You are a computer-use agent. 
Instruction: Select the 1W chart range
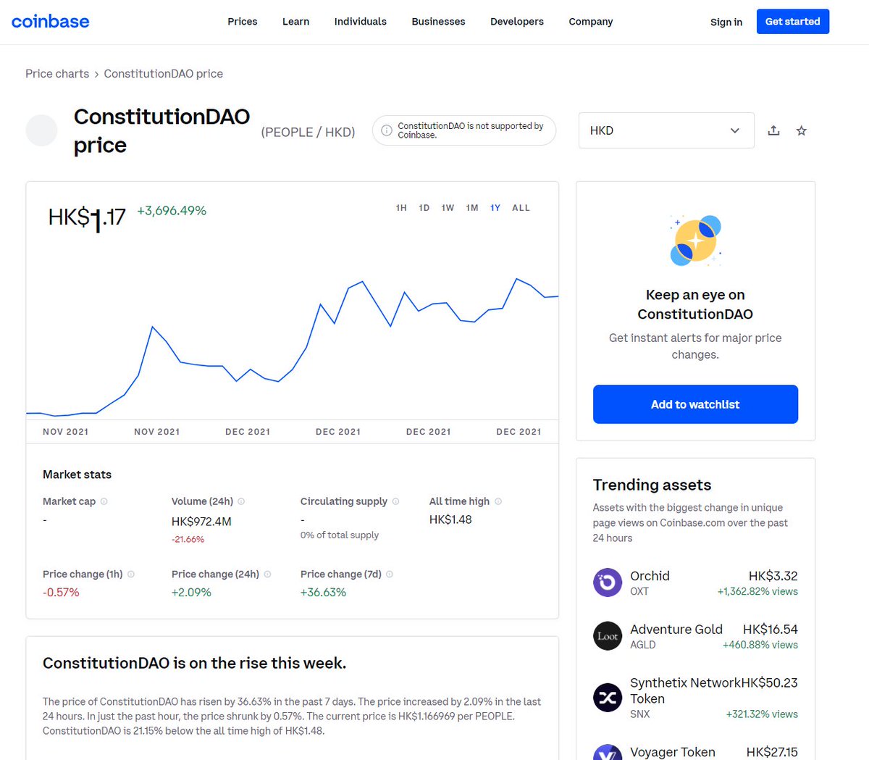(448, 208)
